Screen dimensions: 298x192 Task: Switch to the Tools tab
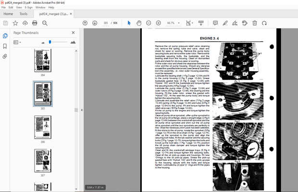pos(24,14)
